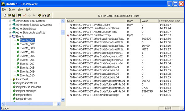The height and width of the screenshot is (111, 185).
Task: Click the green leaf icon of Events_003
Action: [x=18, y=48]
